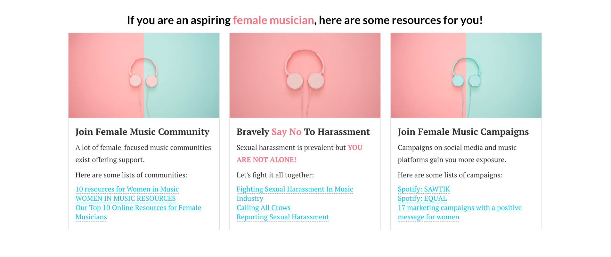Viewport: 611px width, 257px height.
Task: Select 'Join Female Music Community' heading
Action: (142, 132)
